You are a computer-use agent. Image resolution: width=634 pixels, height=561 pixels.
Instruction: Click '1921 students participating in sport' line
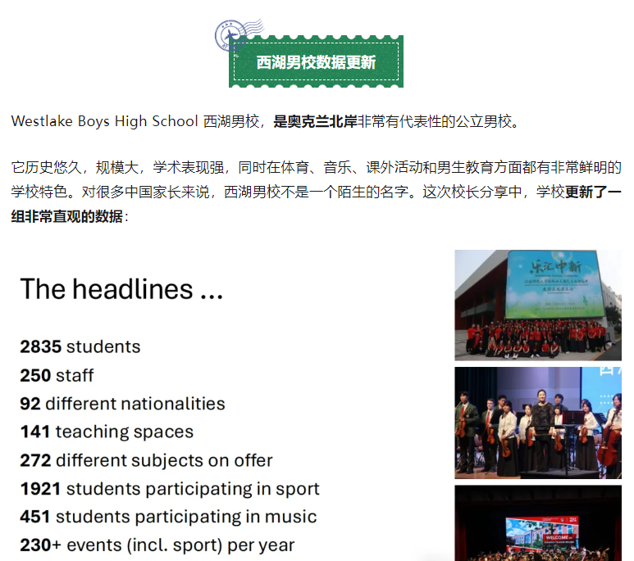tap(170, 489)
